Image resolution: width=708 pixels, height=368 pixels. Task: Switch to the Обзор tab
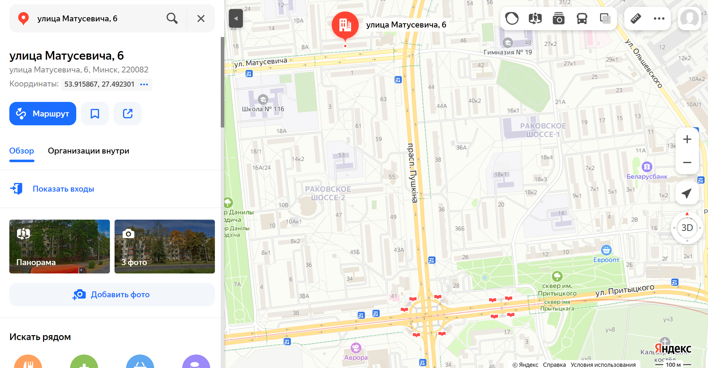[22, 151]
